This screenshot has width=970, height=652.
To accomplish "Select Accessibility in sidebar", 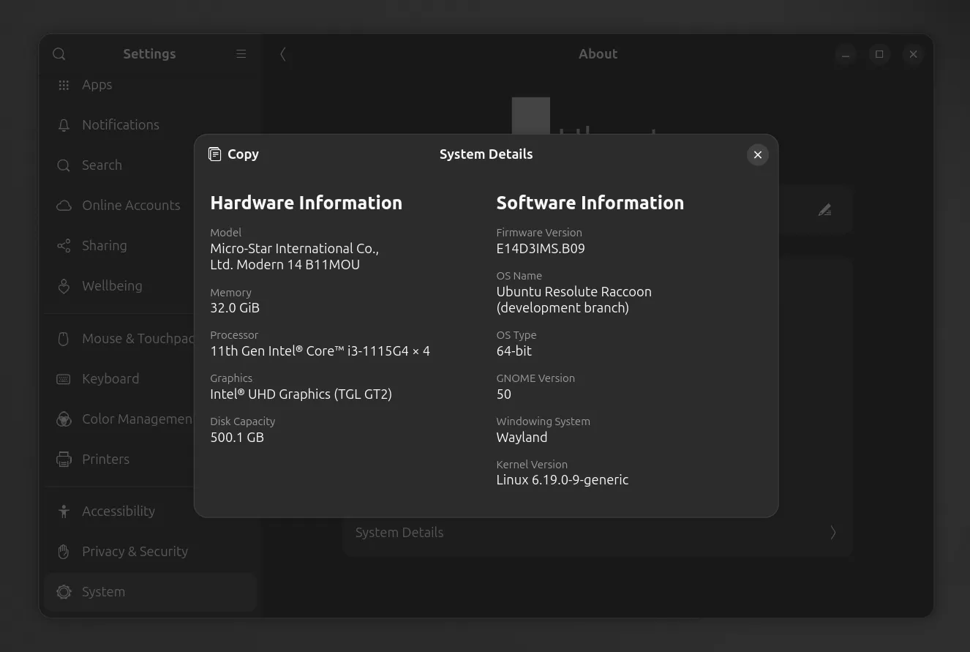I will [x=150, y=512].
